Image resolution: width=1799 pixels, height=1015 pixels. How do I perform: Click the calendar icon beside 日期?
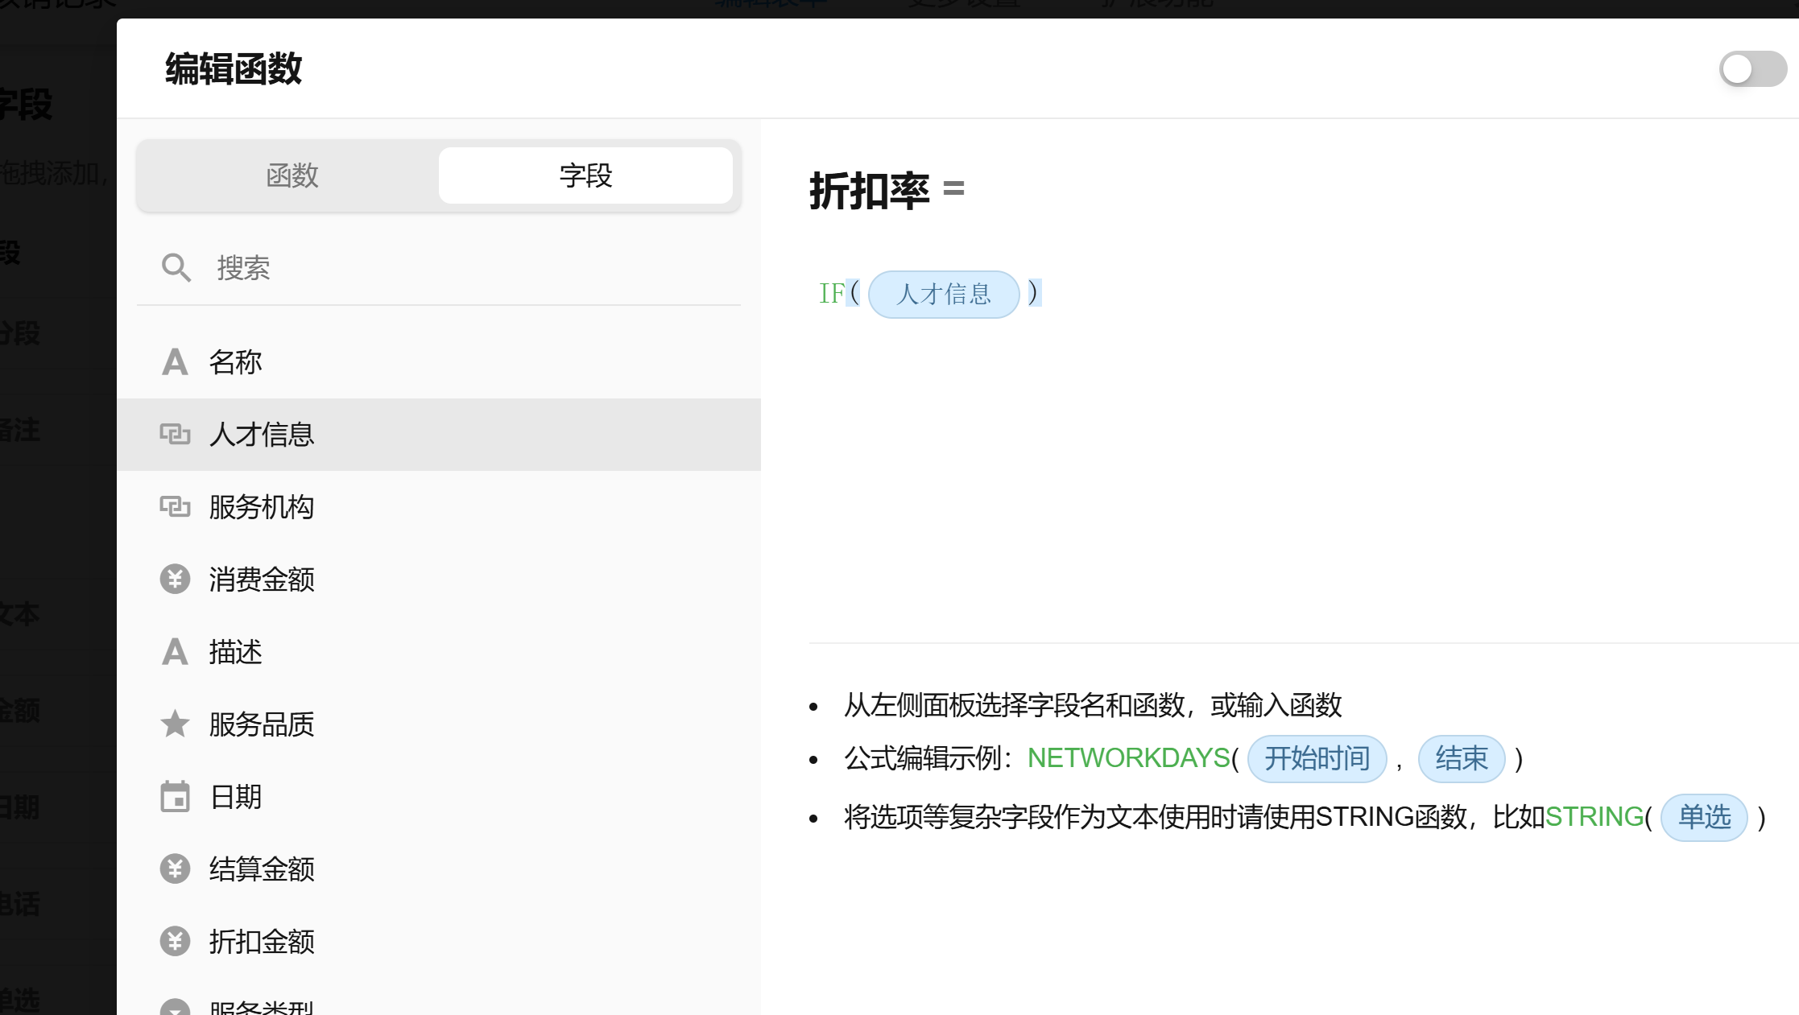point(175,797)
